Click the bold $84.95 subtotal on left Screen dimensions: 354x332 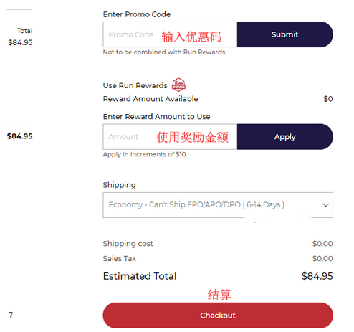click(x=19, y=136)
